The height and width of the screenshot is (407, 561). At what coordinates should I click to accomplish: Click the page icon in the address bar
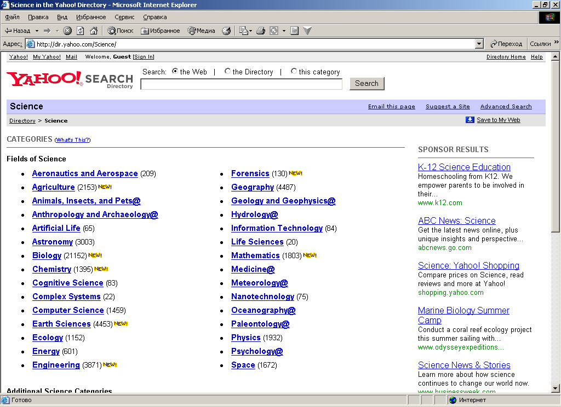pos(31,44)
